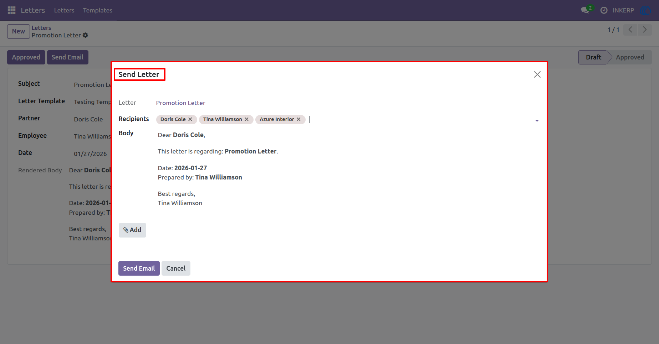Go to next record arrow
659x344 pixels.
[644, 30]
